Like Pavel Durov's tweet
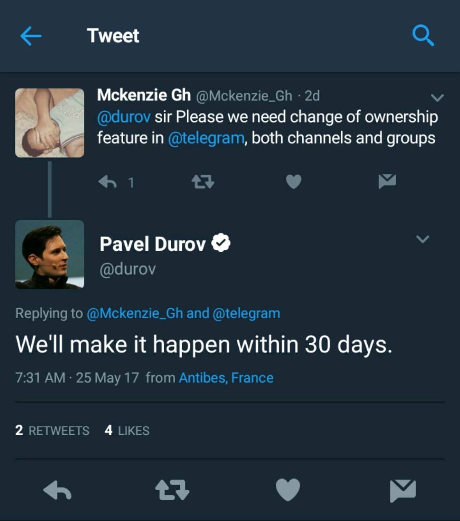This screenshot has height=521, width=460. (x=288, y=489)
